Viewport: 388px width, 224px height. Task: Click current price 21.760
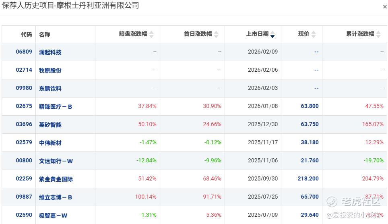point(310,160)
